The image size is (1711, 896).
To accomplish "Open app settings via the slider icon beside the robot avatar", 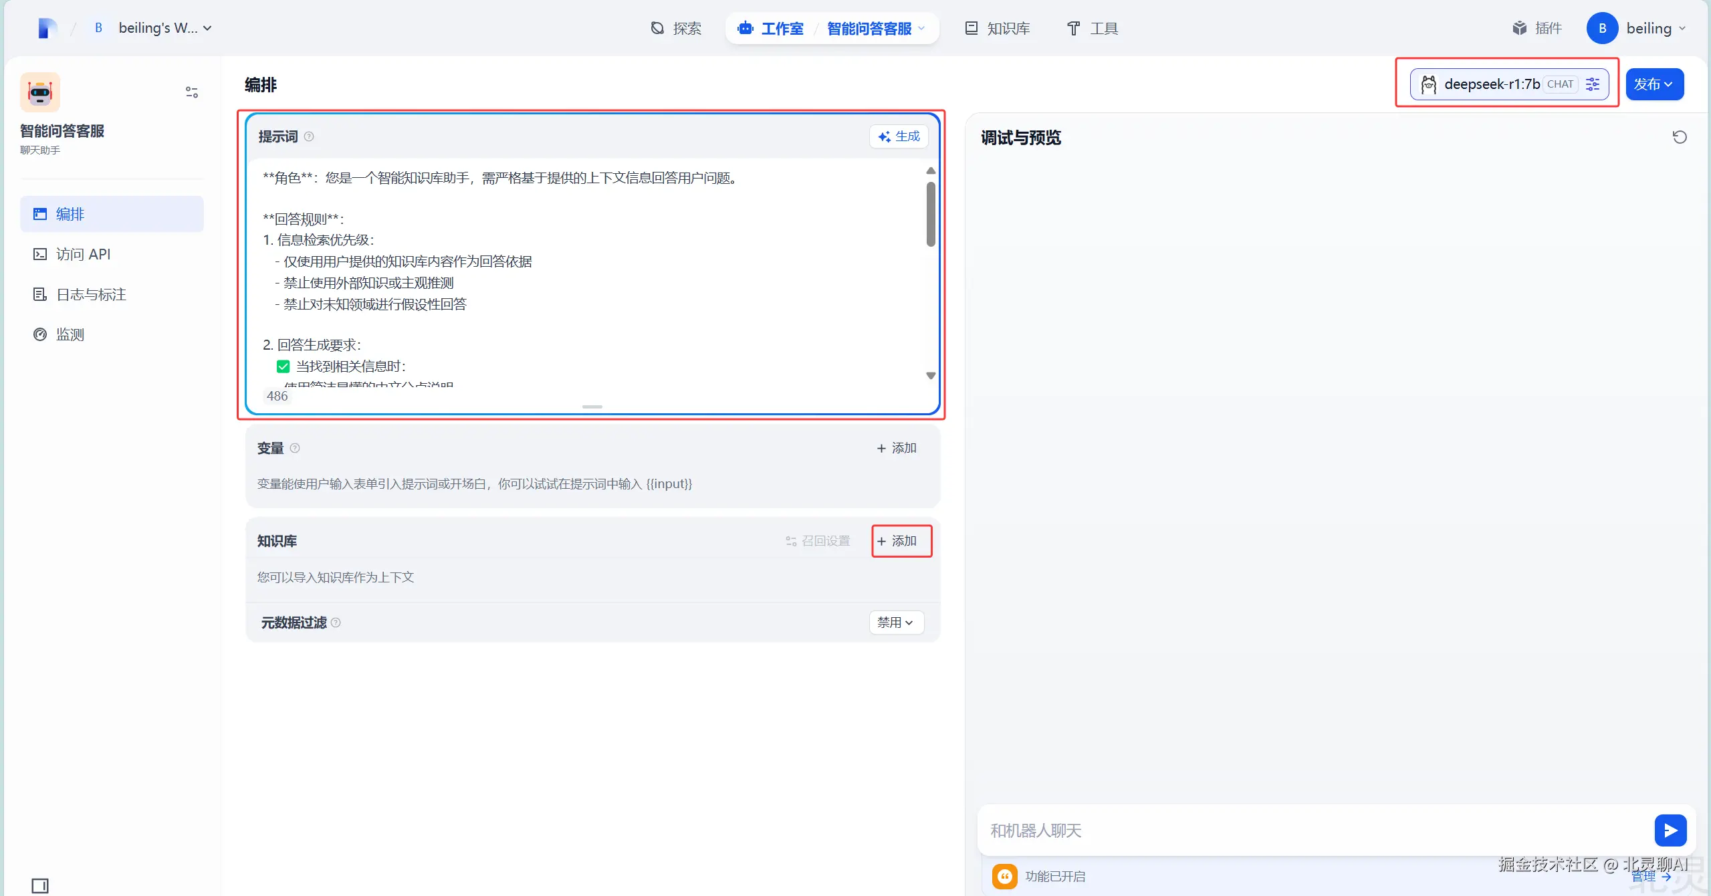I will click(192, 92).
